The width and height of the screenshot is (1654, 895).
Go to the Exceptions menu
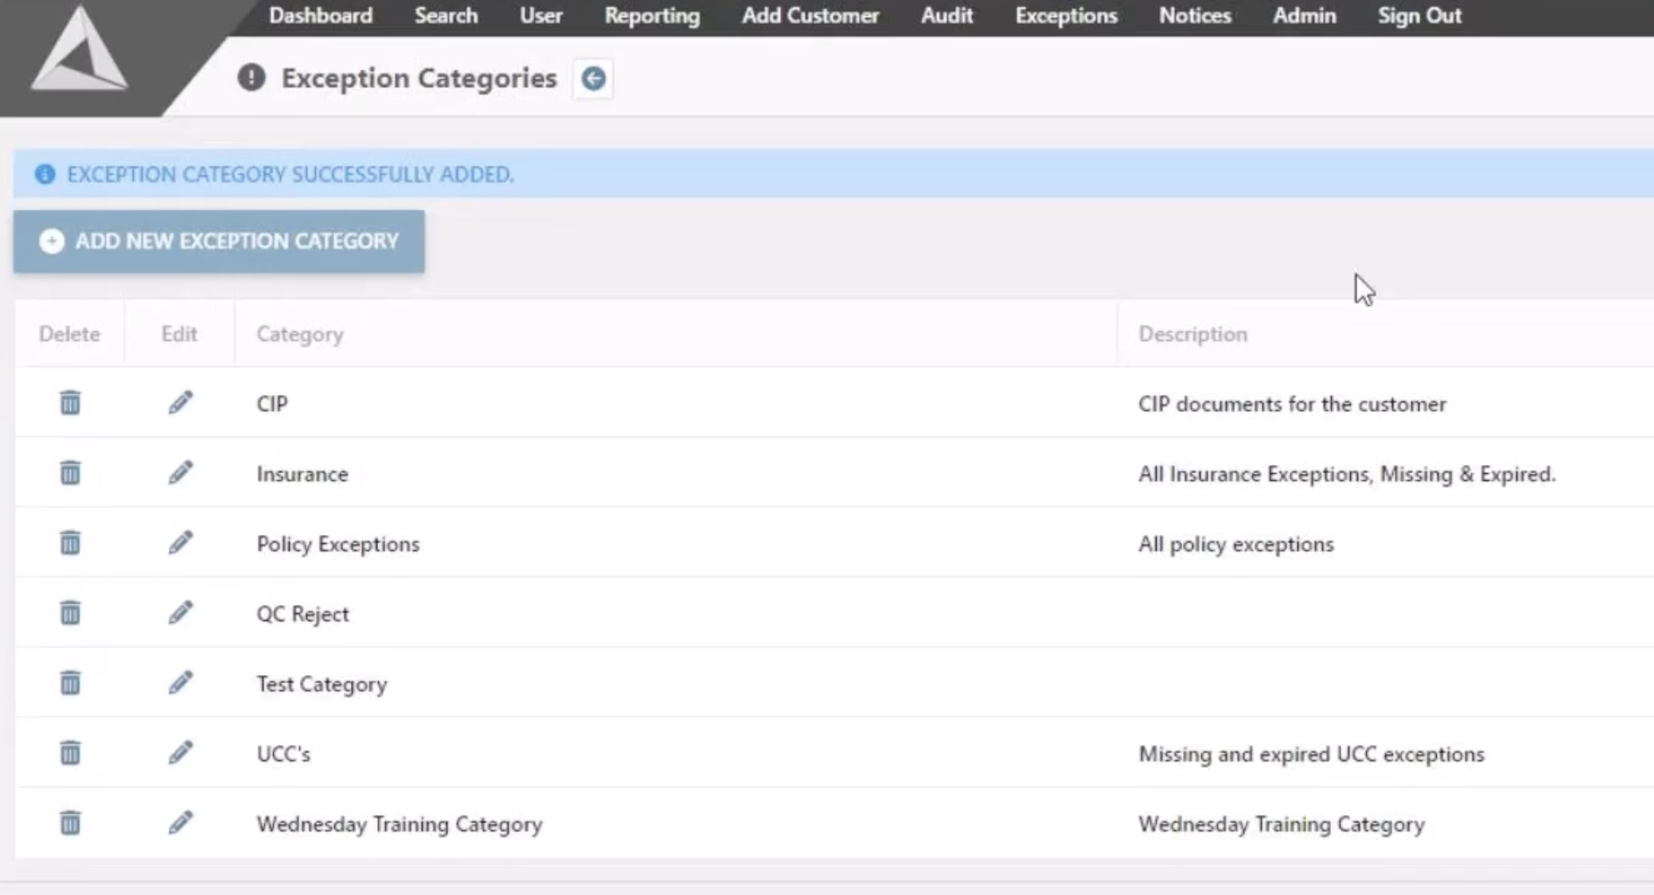1066,15
